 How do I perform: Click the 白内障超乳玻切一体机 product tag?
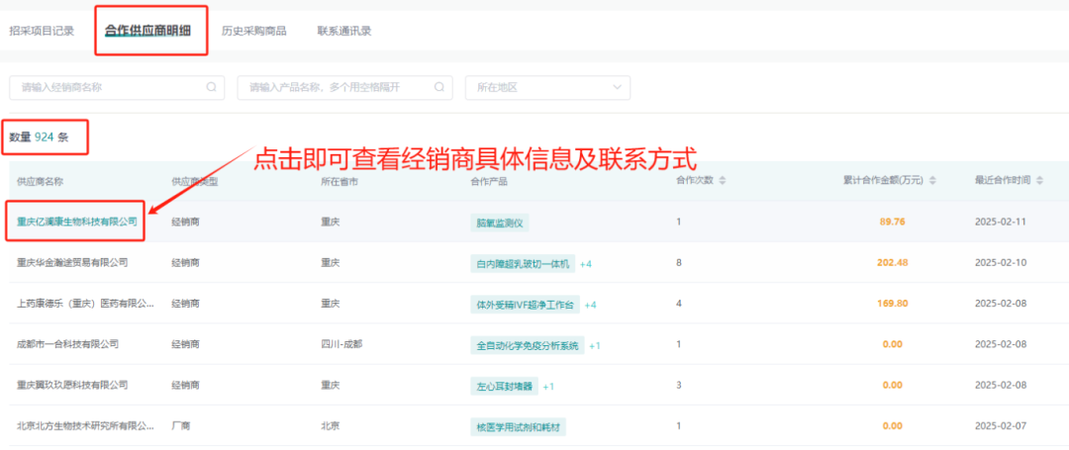point(523,263)
